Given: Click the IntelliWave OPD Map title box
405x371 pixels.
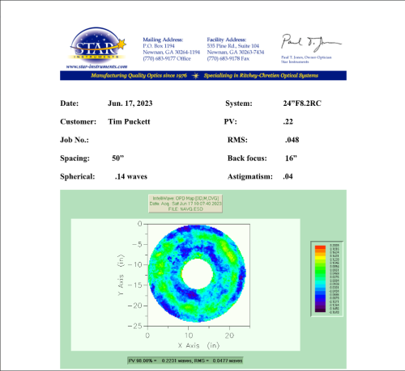Looking at the screenshot, I should (x=185, y=204).
